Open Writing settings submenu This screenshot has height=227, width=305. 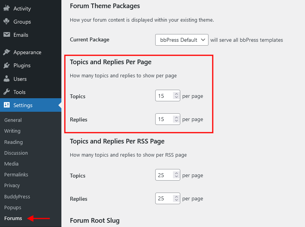[x=12, y=131]
